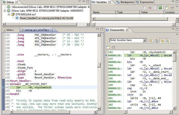The image size is (179, 115).
Task: Select the startup_gcc_efm32lg.s editor tab
Action: click(37, 30)
